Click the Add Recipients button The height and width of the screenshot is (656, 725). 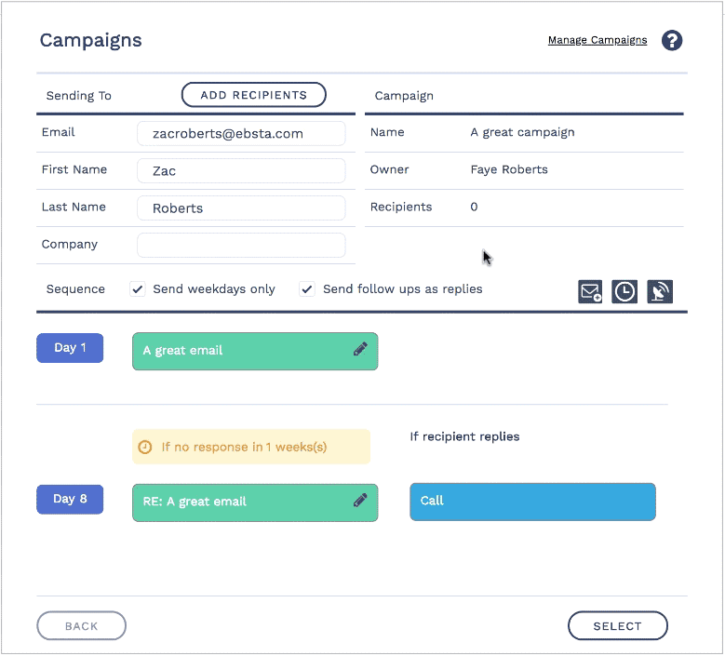click(x=253, y=95)
